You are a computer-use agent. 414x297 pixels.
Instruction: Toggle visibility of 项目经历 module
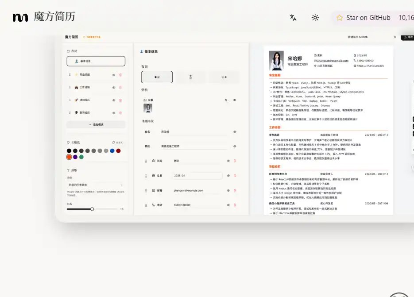pos(114,100)
